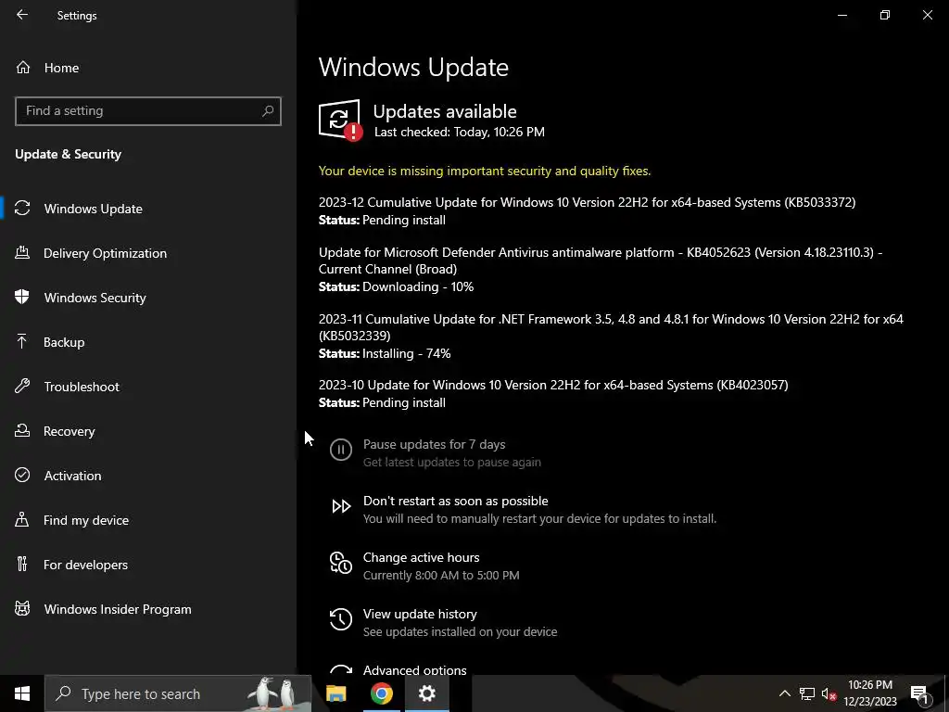Viewport: 949px width, 712px height.
Task: Show hidden tray icons chevron
Action: pos(784,693)
